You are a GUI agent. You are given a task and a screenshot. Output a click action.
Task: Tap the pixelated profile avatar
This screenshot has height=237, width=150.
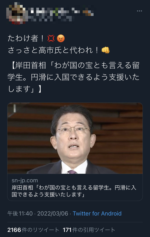[16, 13]
